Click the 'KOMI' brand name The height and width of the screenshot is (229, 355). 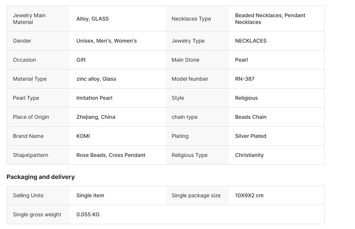[83, 136]
